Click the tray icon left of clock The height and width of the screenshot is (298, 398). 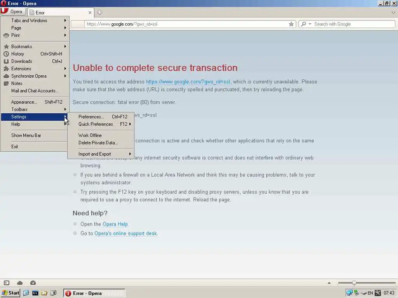click(x=378, y=293)
